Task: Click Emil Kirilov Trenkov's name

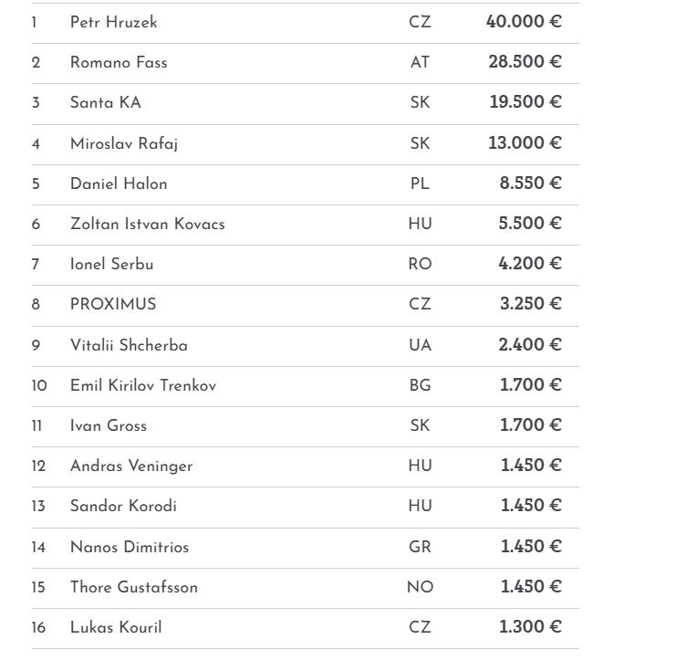Action: (143, 385)
